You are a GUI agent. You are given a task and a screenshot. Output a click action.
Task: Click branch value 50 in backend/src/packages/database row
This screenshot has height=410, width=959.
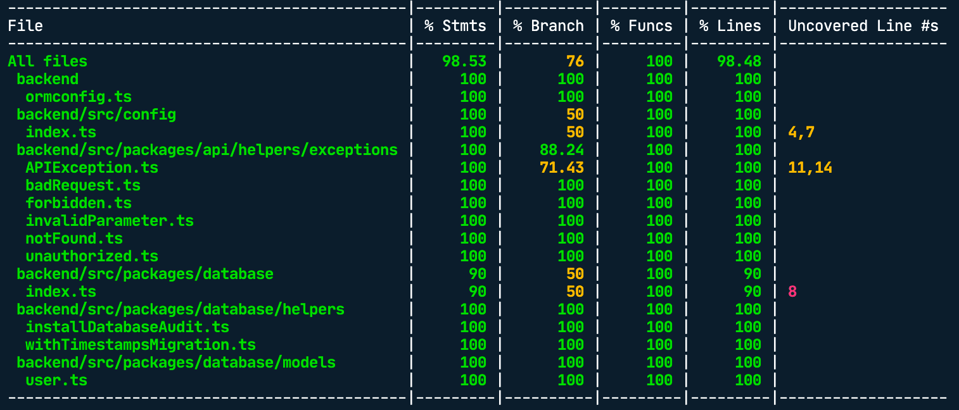click(575, 274)
